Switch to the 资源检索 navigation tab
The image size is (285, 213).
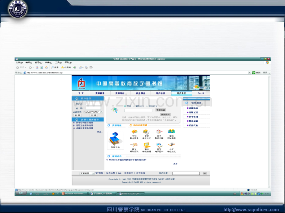point(100,93)
